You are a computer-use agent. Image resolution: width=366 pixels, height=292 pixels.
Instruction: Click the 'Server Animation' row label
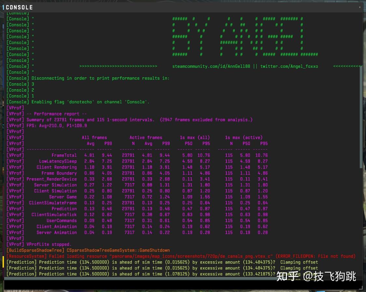pos(57,232)
